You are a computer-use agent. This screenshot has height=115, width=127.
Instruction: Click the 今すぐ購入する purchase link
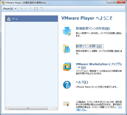click(120, 107)
